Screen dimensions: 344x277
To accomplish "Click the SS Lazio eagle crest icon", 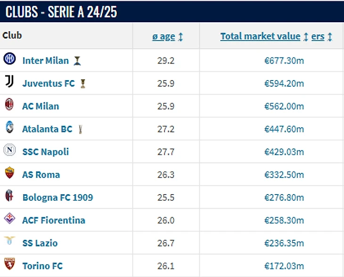I will pos(9,242).
